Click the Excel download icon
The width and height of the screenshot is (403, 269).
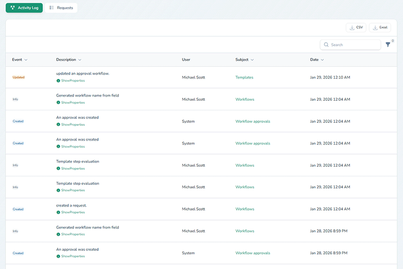pos(375,27)
